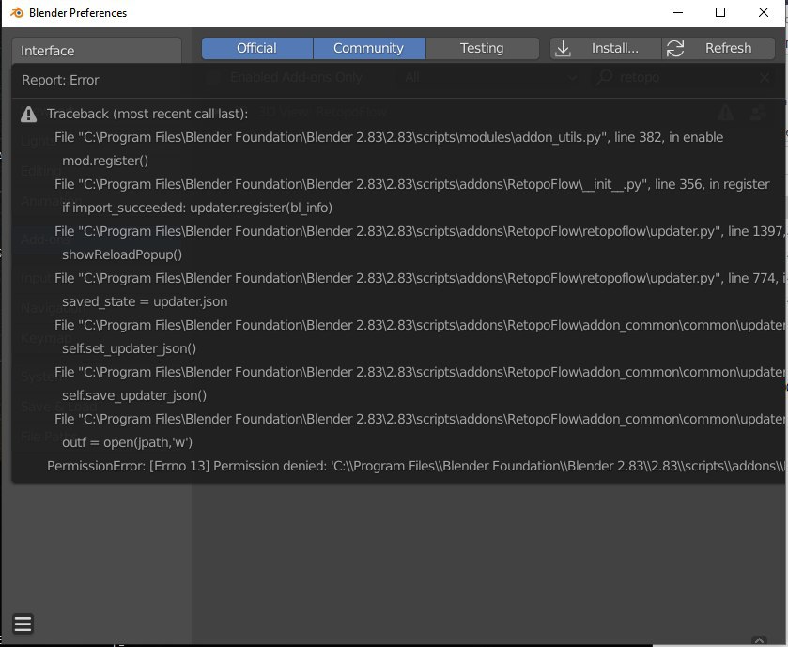Click the updater.py line 774 entry
Viewport: 788px width, 647px height.
[420, 278]
